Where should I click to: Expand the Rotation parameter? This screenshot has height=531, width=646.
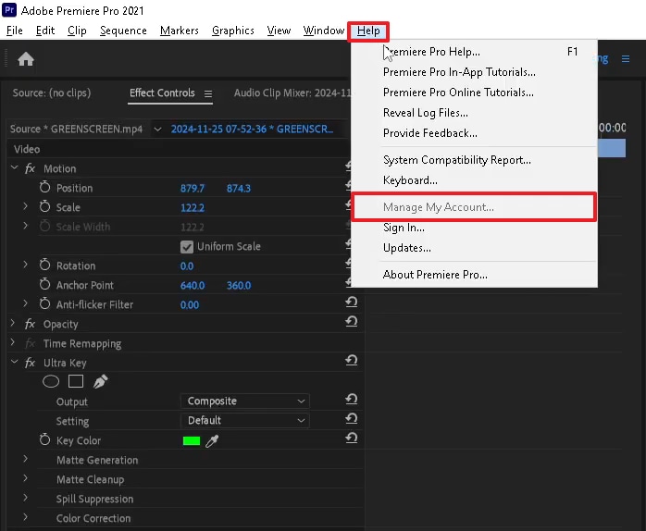tap(25, 264)
